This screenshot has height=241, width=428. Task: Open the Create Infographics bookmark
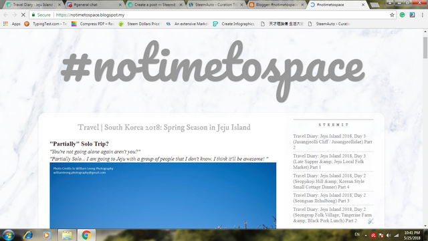pyautogui.click(x=234, y=24)
